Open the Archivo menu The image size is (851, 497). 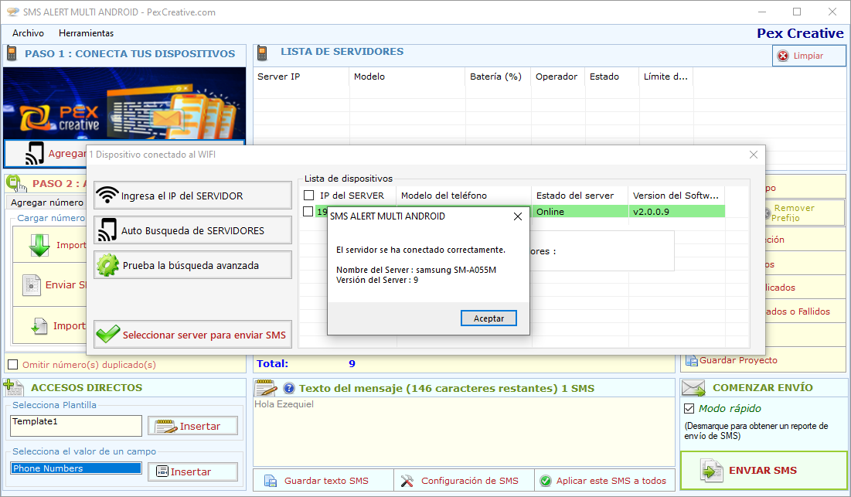tap(29, 33)
